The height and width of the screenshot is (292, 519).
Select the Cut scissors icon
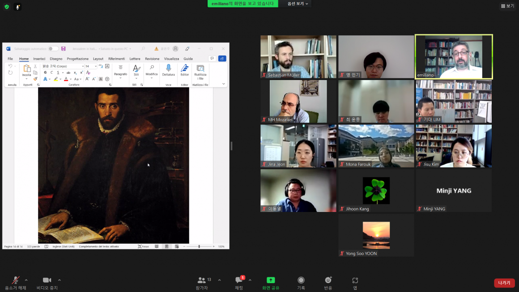tap(35, 66)
